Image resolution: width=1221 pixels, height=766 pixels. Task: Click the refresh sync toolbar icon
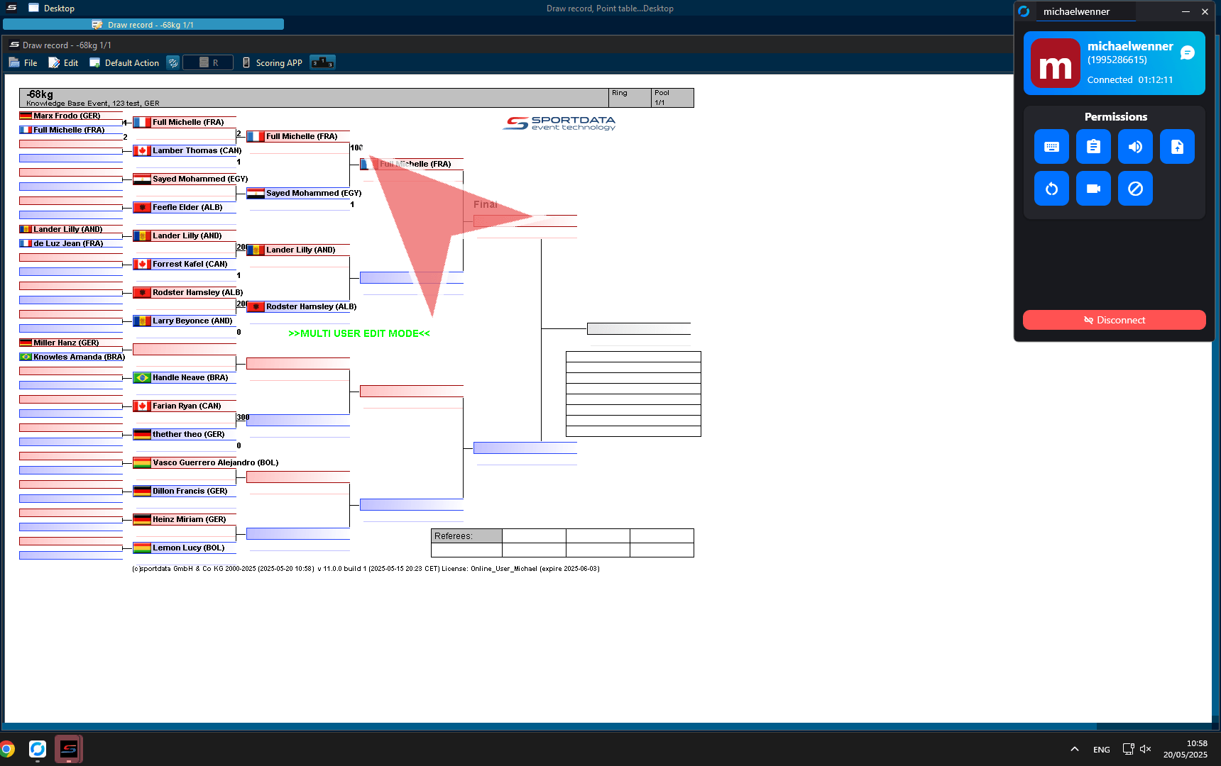tap(173, 62)
